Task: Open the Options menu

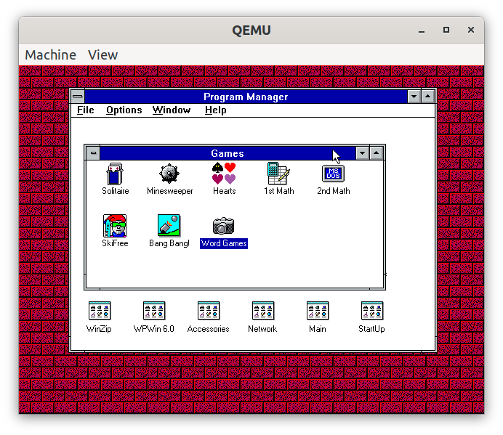Action: [x=124, y=110]
